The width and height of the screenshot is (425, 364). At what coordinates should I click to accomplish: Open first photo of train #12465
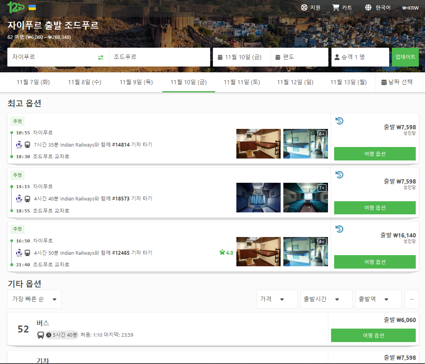258,252
